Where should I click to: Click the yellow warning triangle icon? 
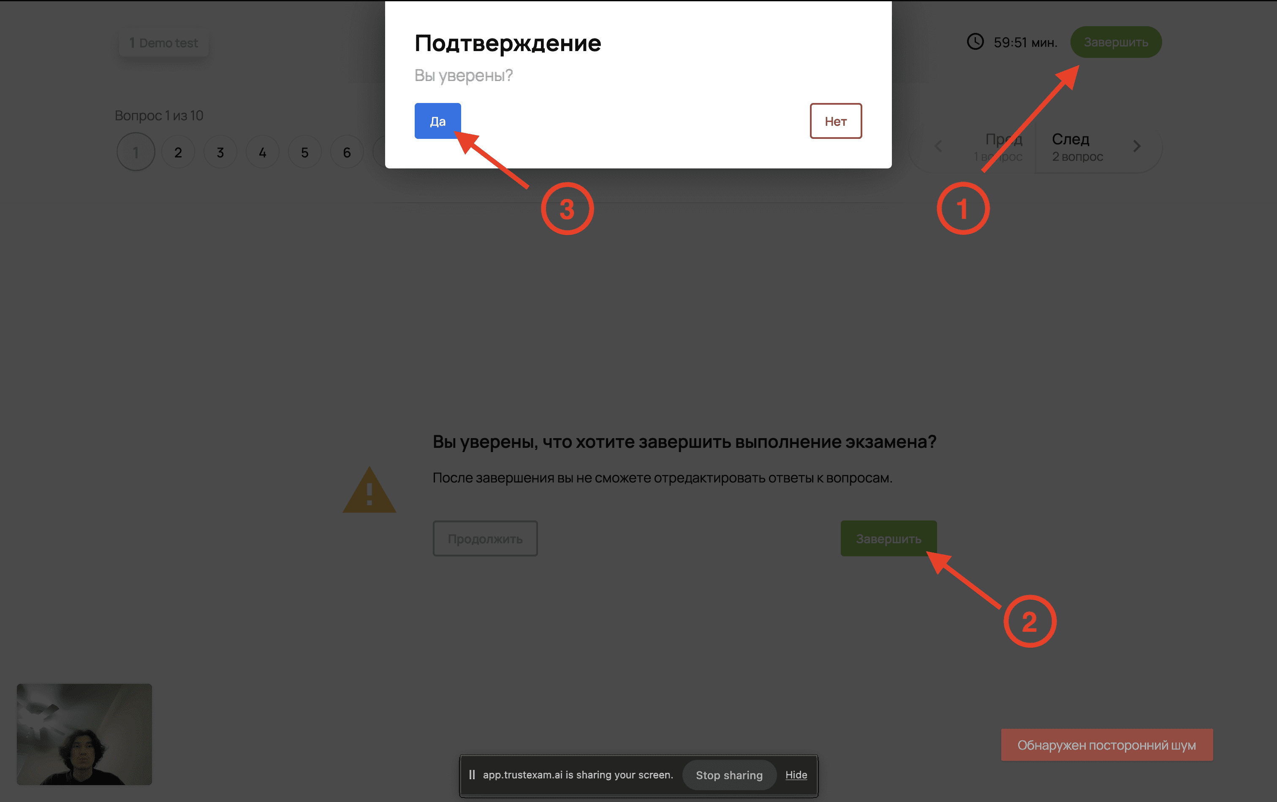pos(369,490)
